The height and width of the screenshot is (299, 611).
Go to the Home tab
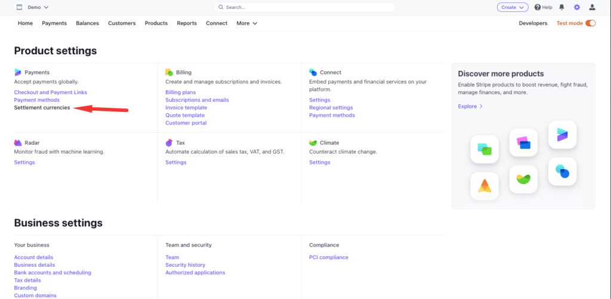(25, 23)
